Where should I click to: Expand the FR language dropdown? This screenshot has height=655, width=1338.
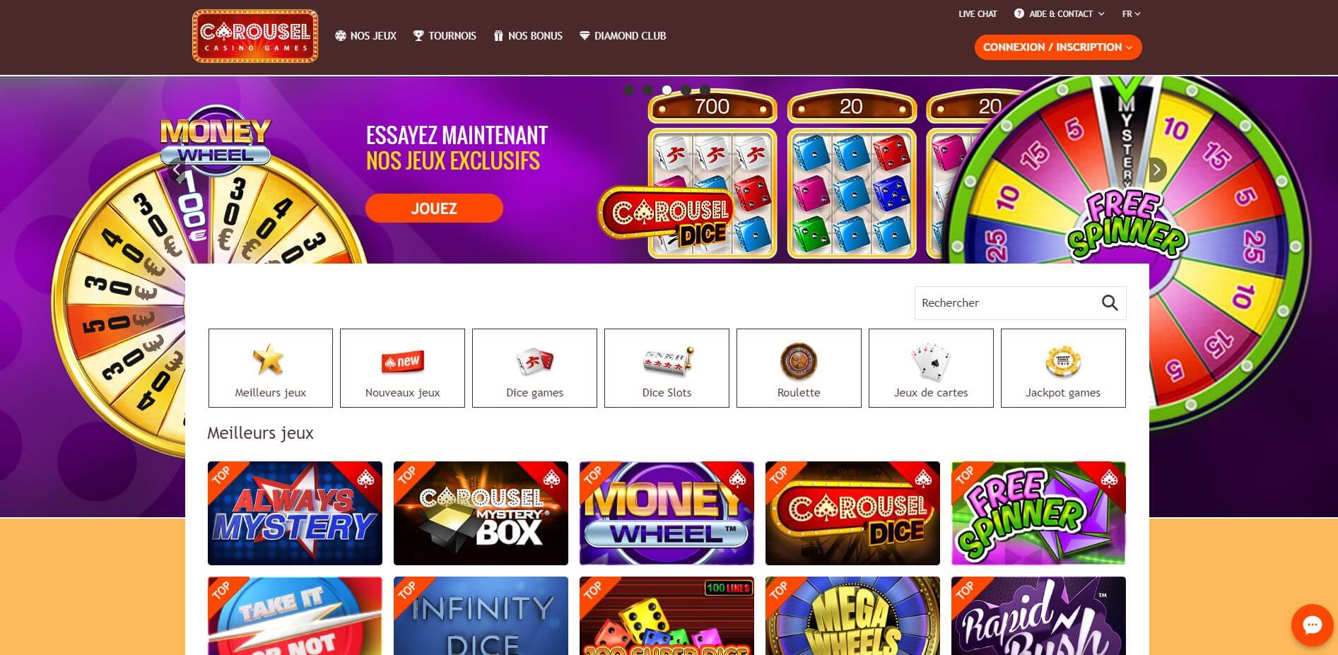(1131, 13)
